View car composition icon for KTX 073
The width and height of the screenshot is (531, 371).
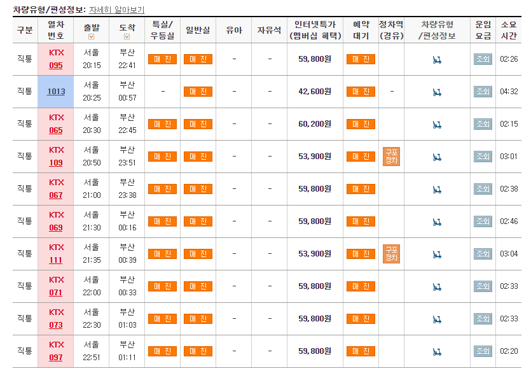point(437,319)
